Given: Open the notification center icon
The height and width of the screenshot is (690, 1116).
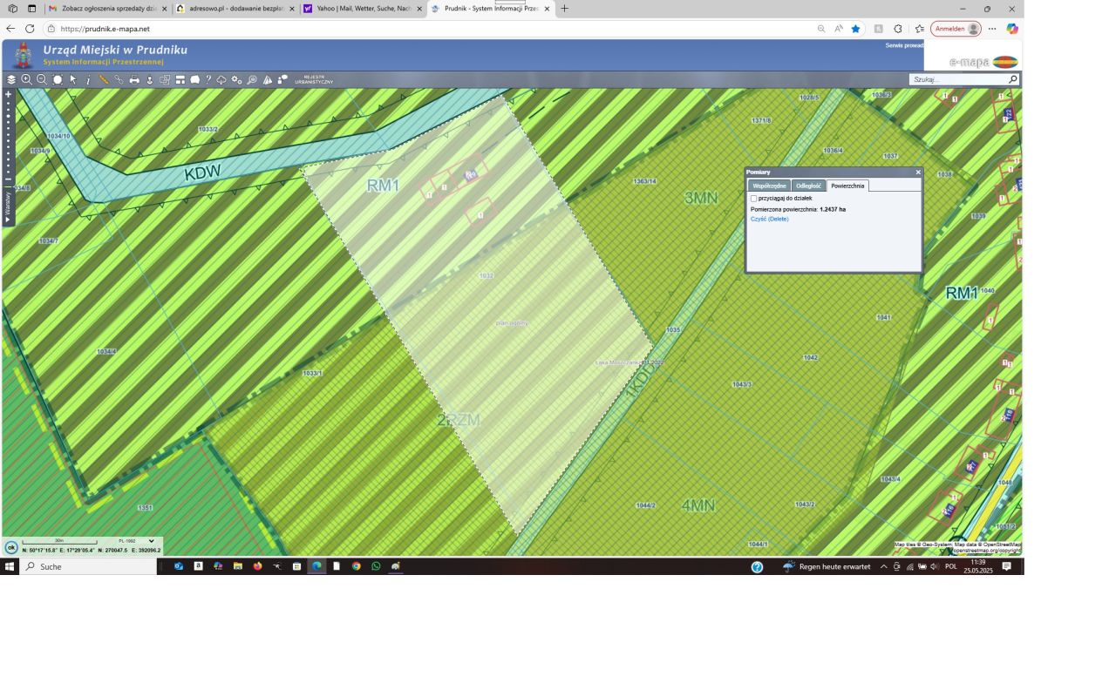Looking at the screenshot, I should 1006,566.
